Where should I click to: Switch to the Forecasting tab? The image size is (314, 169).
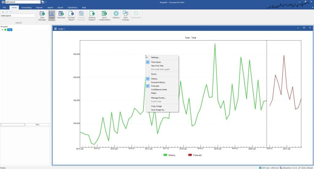tap(26, 7)
